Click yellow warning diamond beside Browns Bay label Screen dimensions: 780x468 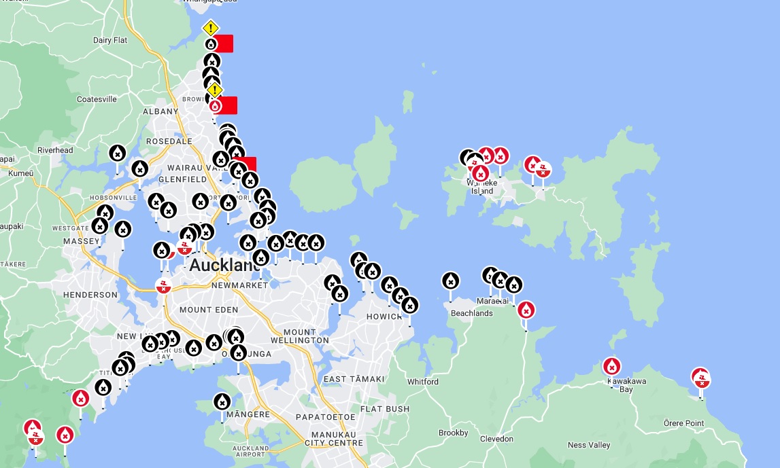pos(214,90)
